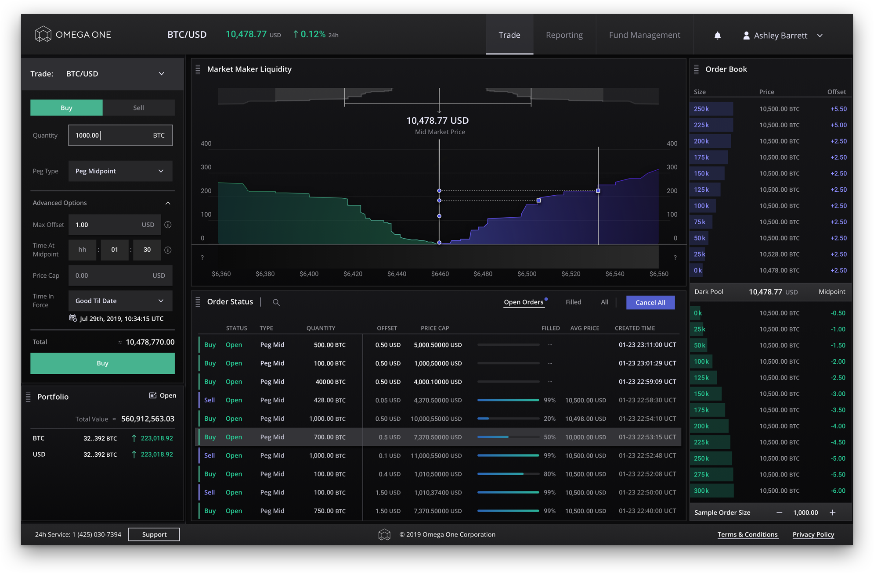Click the 300k size bar in Order Book
Screen dimensions: 874x573
pyautogui.click(x=712, y=491)
